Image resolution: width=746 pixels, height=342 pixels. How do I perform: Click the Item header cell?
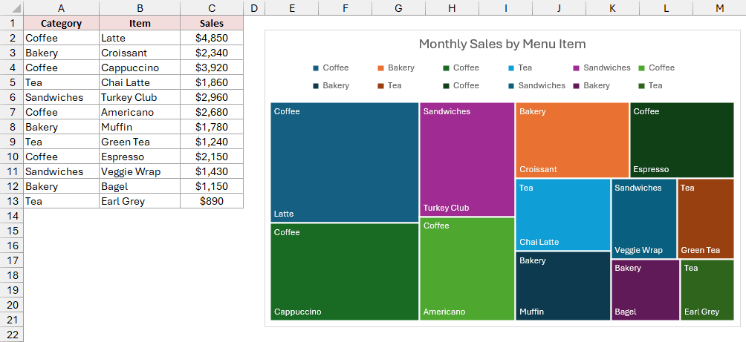click(x=140, y=23)
